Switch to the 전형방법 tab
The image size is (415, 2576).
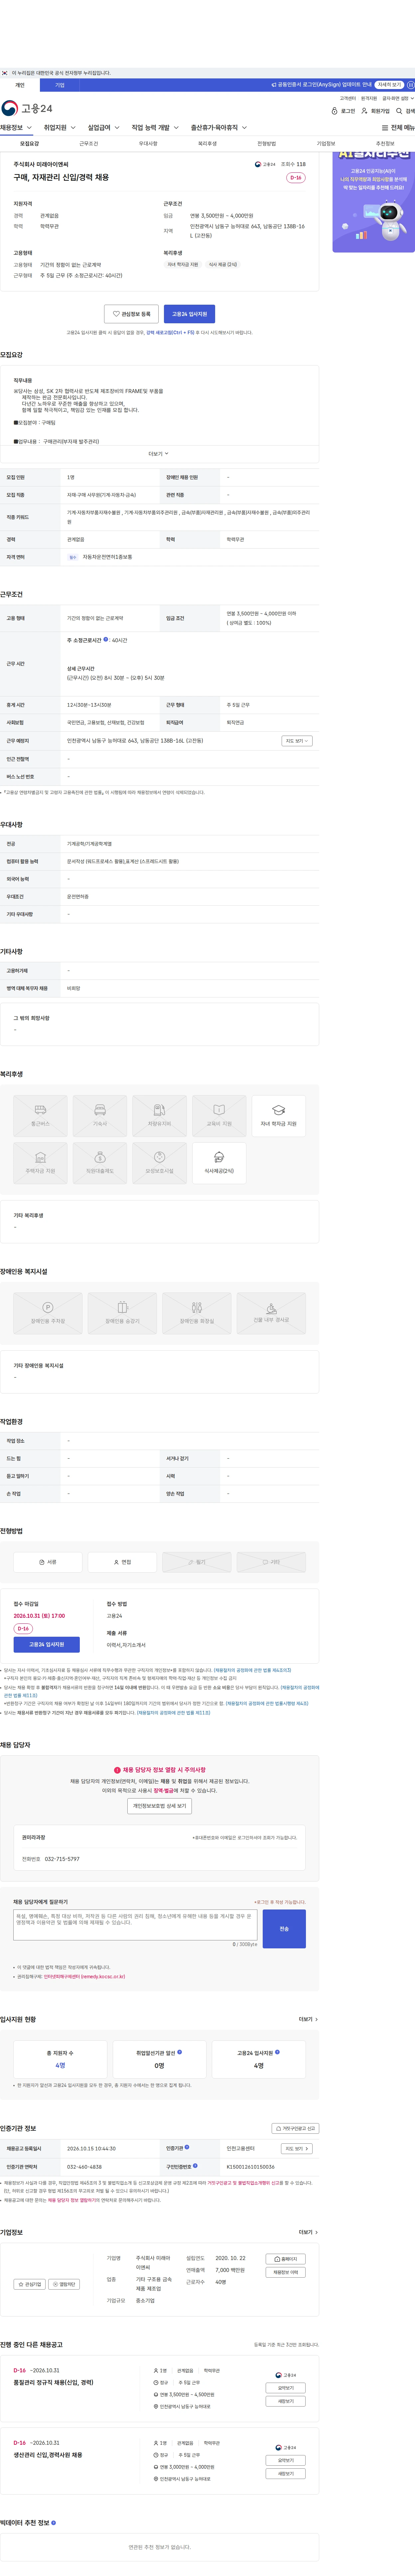pos(266,144)
